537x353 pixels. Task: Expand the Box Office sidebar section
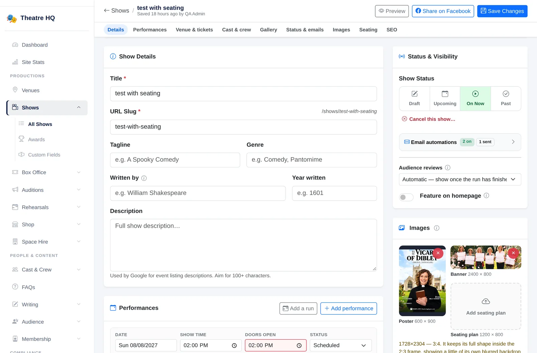[x=79, y=172]
